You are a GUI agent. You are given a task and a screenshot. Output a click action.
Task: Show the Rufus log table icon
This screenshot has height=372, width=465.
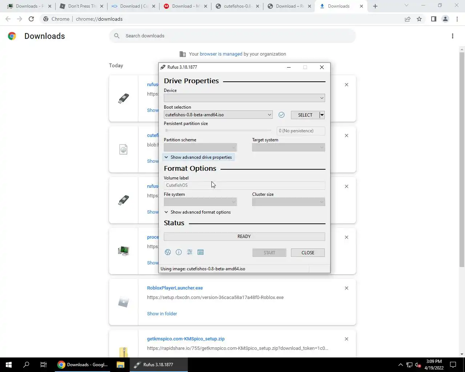(201, 252)
